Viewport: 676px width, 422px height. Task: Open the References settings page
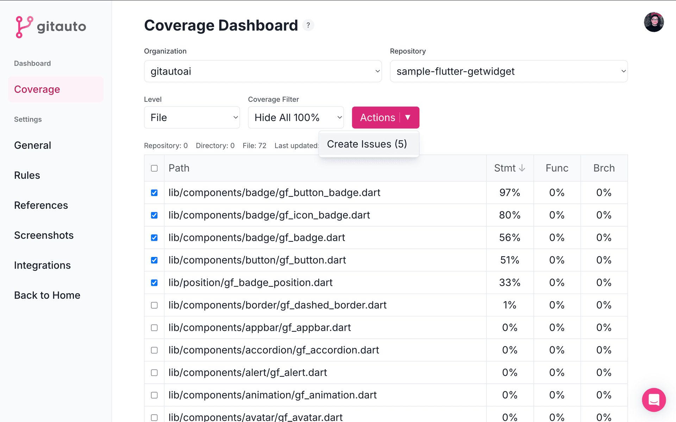(41, 205)
